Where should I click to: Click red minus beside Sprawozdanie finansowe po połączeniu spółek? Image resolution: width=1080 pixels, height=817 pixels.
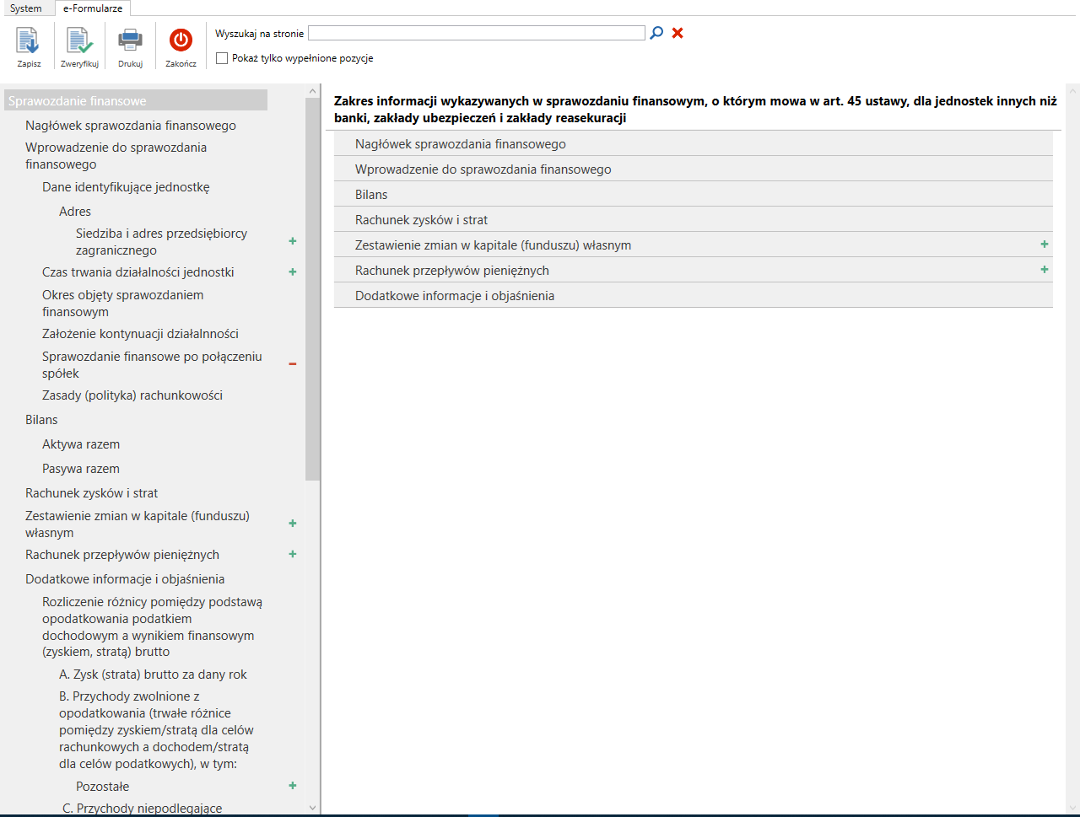point(293,364)
